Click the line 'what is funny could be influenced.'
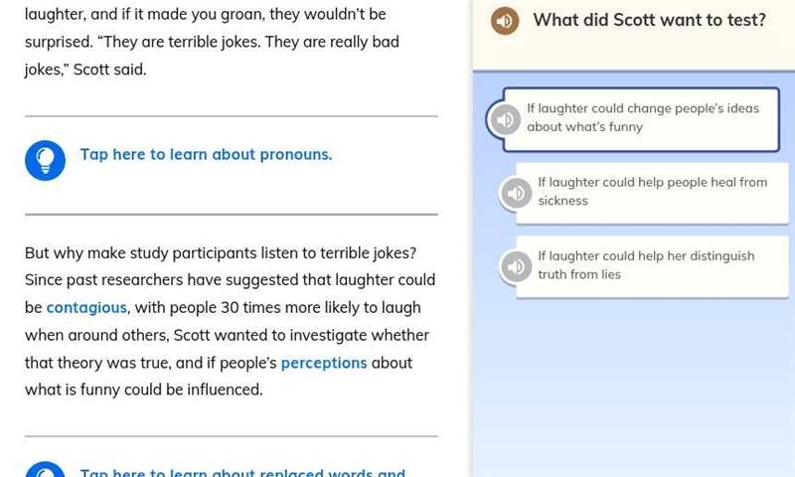Image resolution: width=795 pixels, height=477 pixels. pyautogui.click(x=144, y=390)
